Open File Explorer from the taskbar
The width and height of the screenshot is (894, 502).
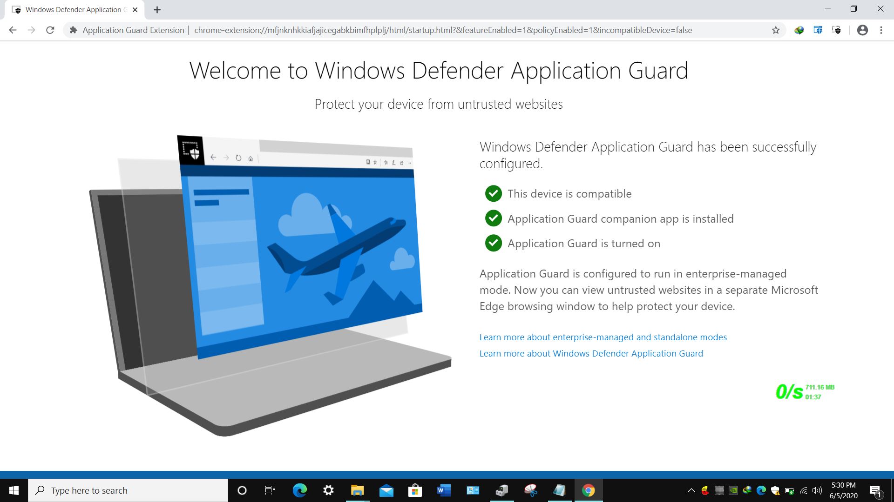click(x=357, y=490)
